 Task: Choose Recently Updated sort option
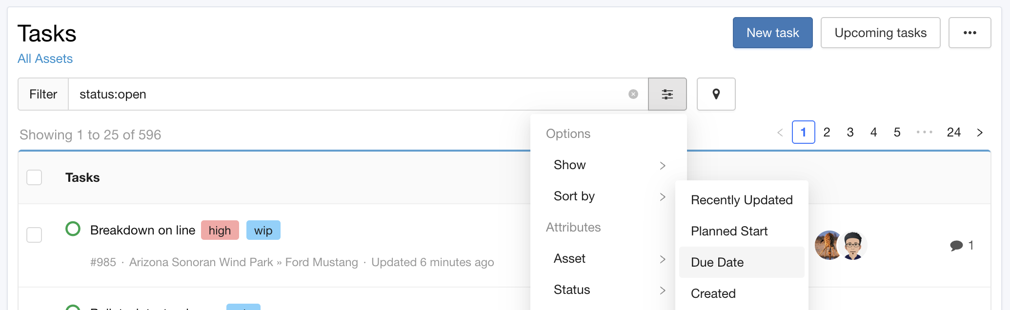coord(742,200)
